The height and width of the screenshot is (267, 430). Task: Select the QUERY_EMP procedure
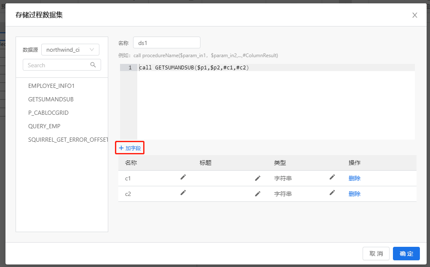point(44,126)
